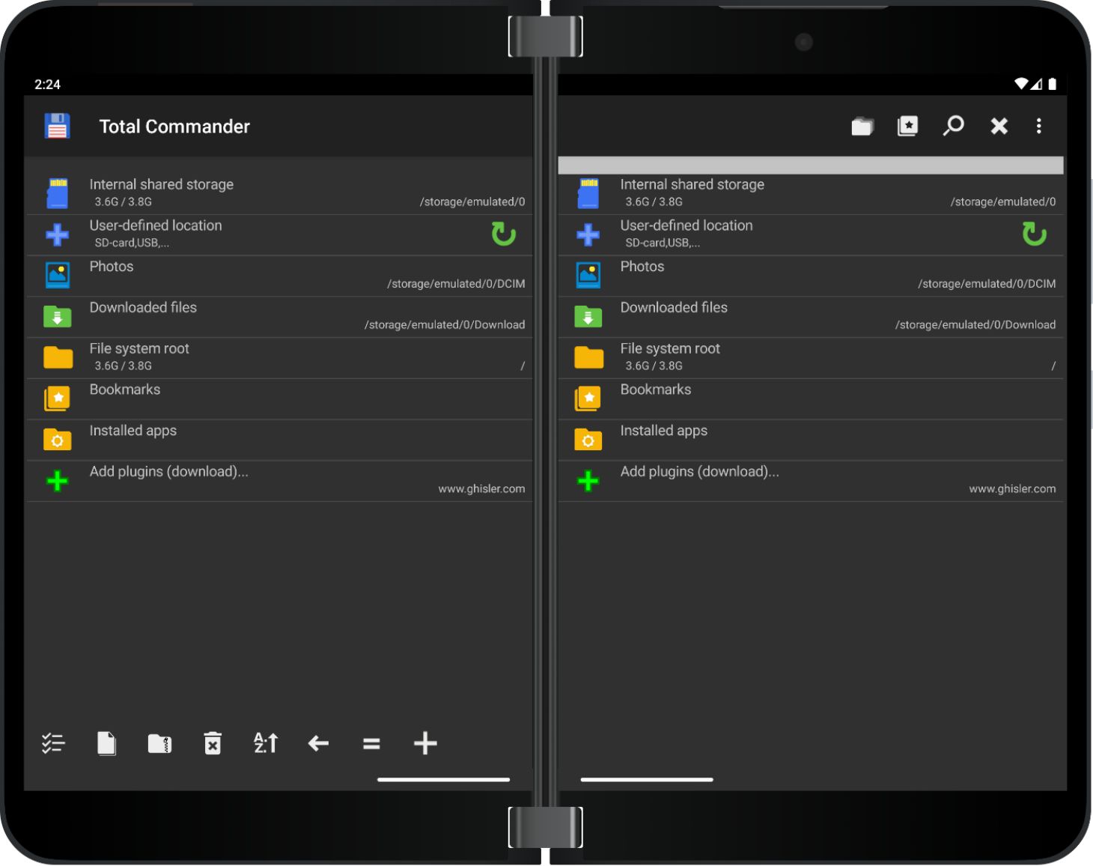Open Photos in right panel
The image size is (1093, 866).
[x=811, y=276]
